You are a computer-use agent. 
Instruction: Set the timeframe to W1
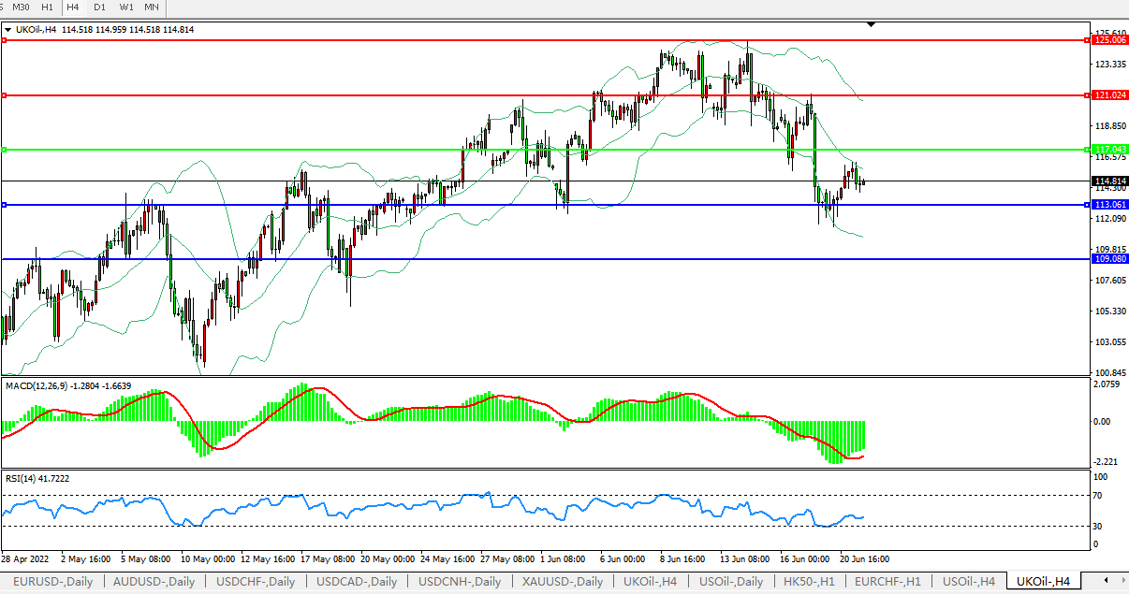point(125,7)
